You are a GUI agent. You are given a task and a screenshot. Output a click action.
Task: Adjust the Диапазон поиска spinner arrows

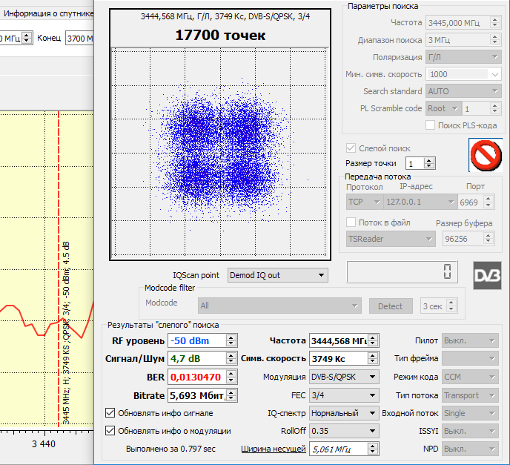click(x=494, y=40)
